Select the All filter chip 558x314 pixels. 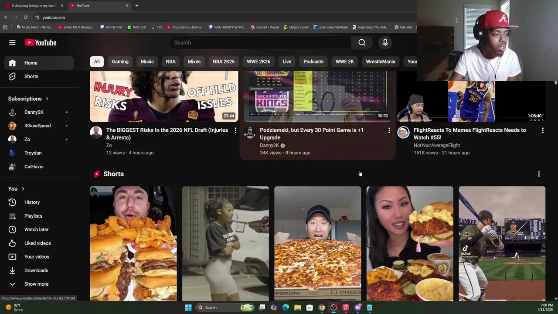[x=97, y=61]
